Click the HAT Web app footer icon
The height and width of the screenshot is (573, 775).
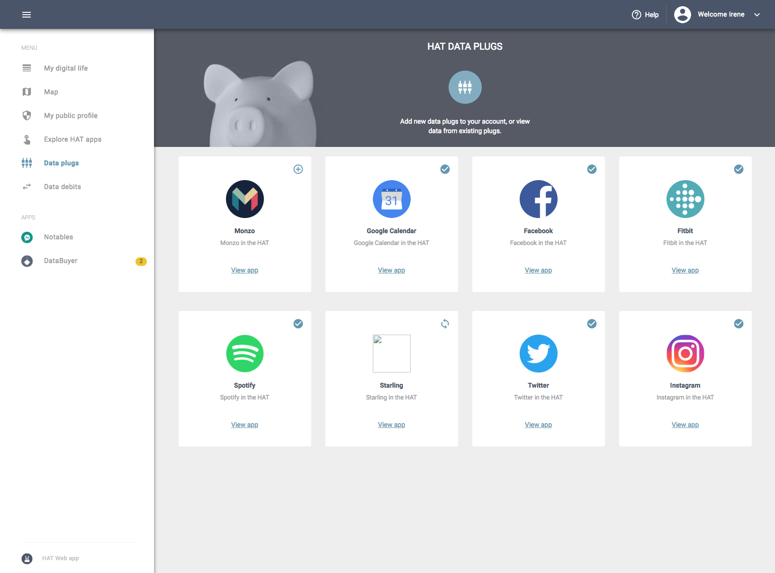[x=27, y=559]
